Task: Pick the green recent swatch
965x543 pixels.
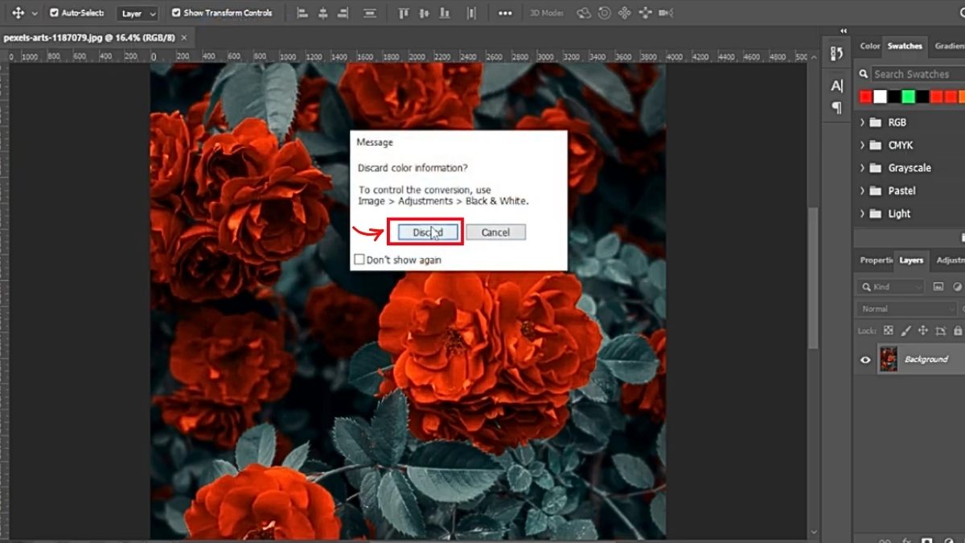Action: pyautogui.click(x=909, y=97)
